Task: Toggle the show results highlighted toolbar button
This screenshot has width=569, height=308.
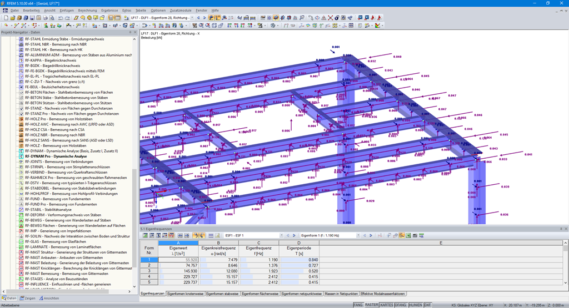Action: [x=211, y=17]
